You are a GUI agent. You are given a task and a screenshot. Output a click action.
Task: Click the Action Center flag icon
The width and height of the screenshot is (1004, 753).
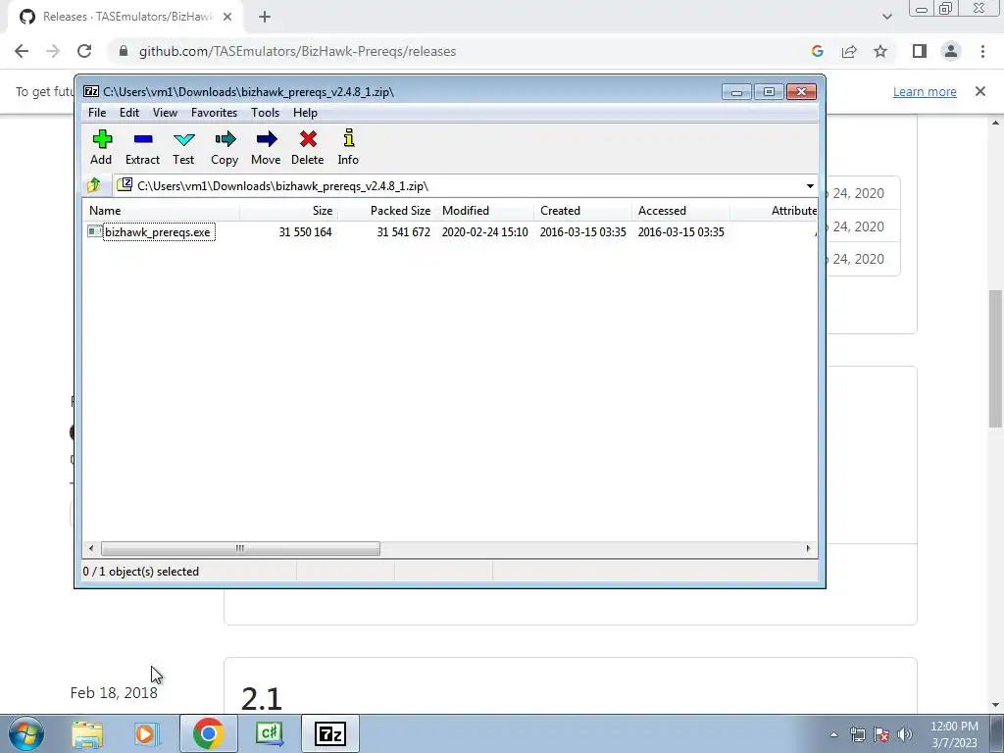[881, 734]
